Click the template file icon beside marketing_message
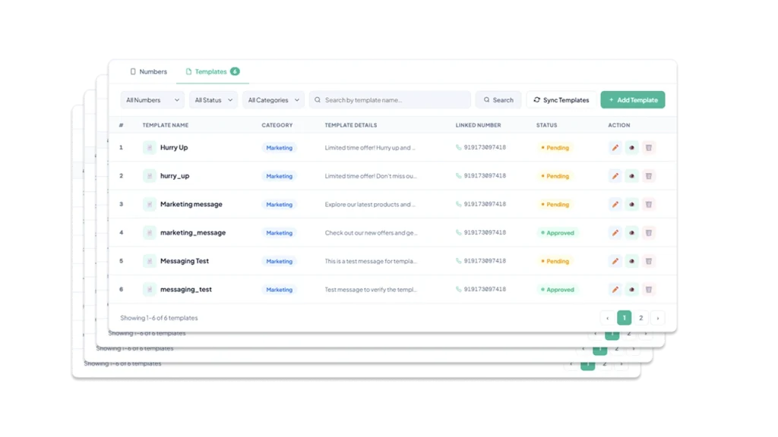 point(150,233)
